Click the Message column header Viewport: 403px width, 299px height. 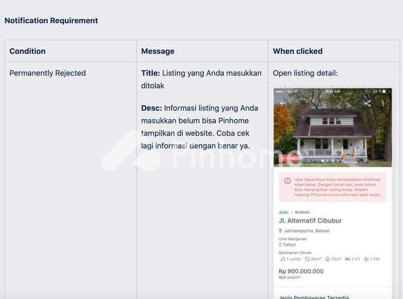pyautogui.click(x=158, y=51)
